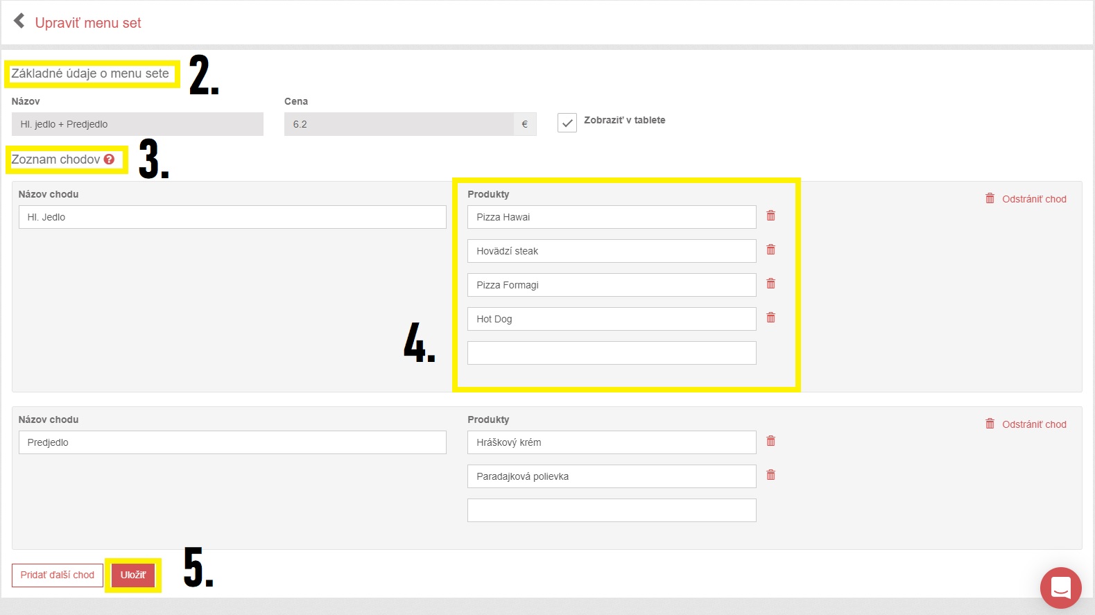Click Odstrániť chod for the Hl. Jedlo course
This screenshot has height=615, width=1095.
[1026, 199]
